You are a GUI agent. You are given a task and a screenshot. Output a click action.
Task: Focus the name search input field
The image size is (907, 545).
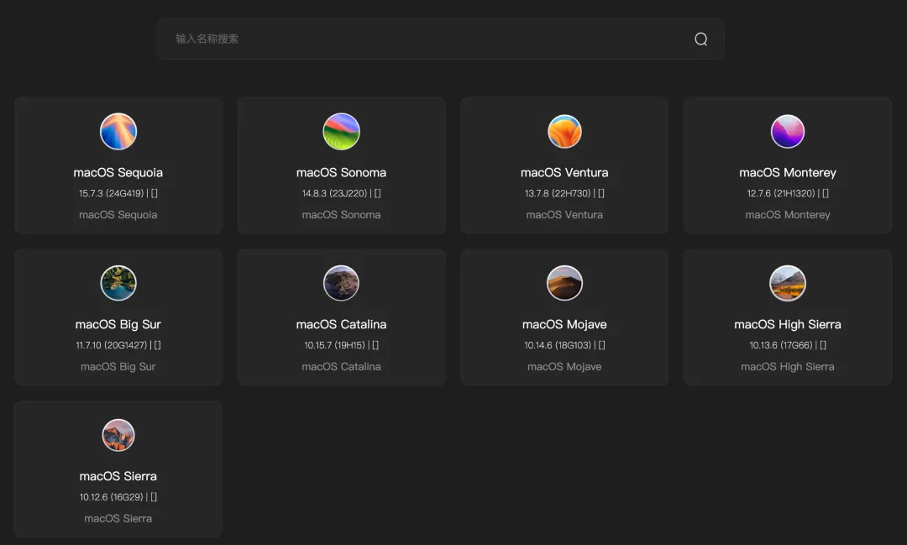click(x=440, y=39)
